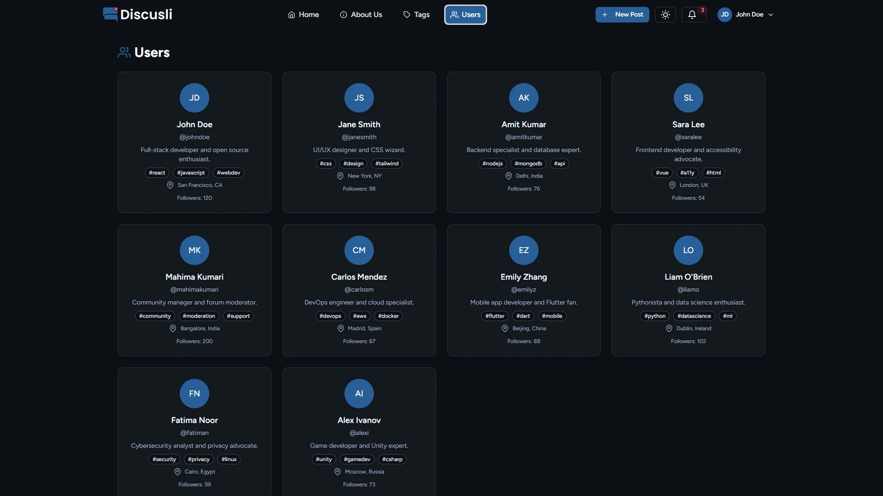Open Carlos Mendez's CM avatar
This screenshot has height=496, width=883.
359,250
